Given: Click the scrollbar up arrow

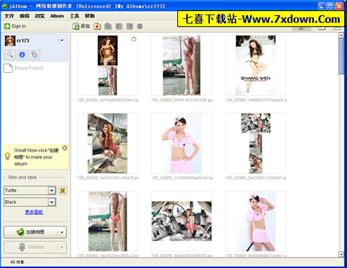Looking at the screenshot, I should 341,35.
